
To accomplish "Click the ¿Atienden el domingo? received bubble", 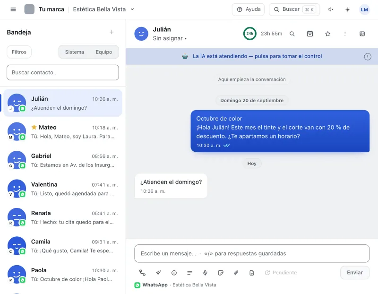I will point(171,186).
